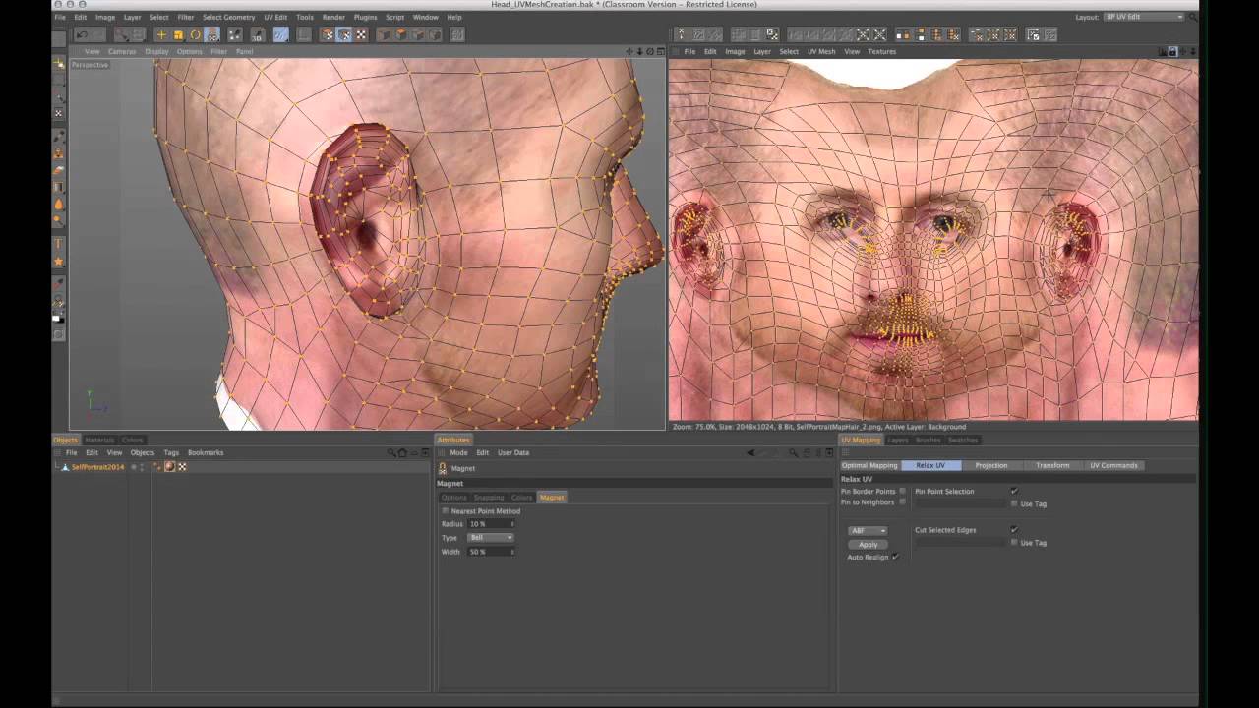Viewport: 1259px width, 708px height.
Task: Click Attributes back arrow icon
Action: coord(751,453)
